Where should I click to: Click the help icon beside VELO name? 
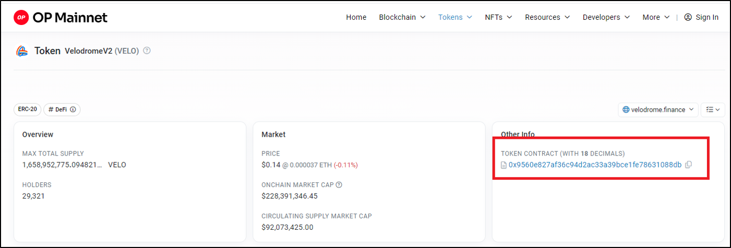coord(147,51)
